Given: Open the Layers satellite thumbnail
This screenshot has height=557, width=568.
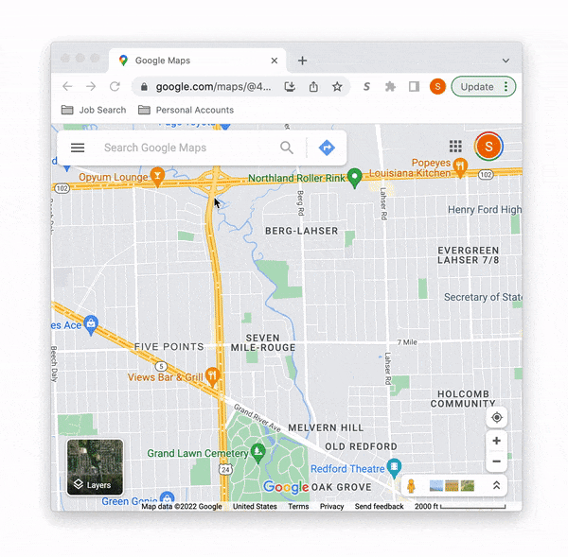Looking at the screenshot, I should (x=95, y=467).
